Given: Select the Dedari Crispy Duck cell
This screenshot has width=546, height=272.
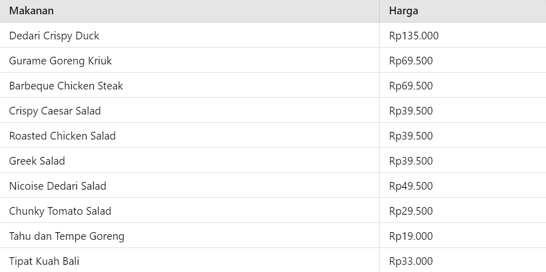Looking at the screenshot, I should (x=54, y=36).
